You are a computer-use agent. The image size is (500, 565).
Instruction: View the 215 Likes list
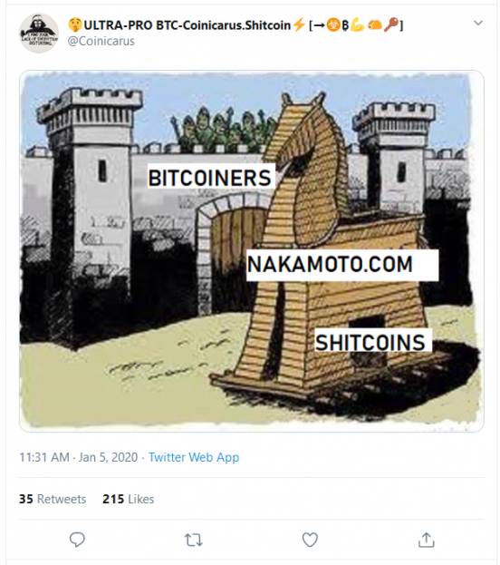point(128,499)
